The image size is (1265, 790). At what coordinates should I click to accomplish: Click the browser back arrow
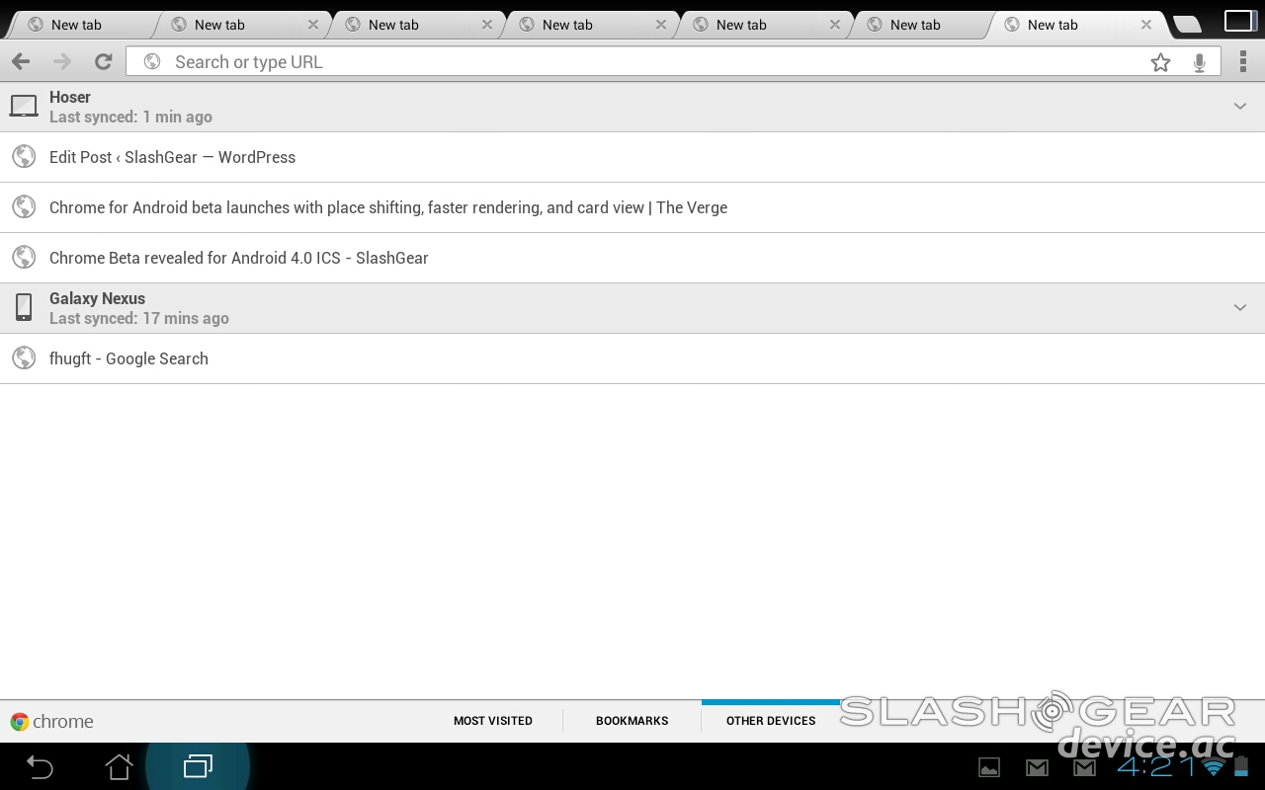pyautogui.click(x=21, y=62)
